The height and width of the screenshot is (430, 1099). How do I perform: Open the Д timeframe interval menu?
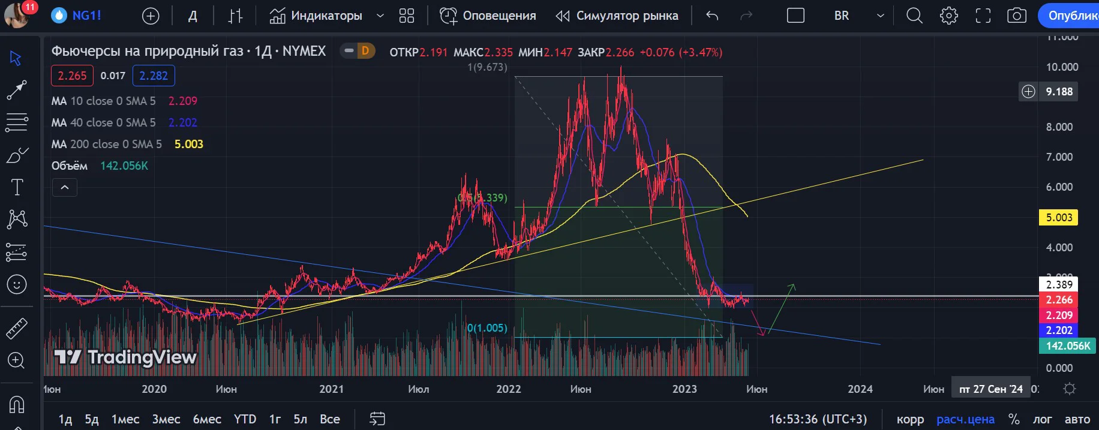[193, 16]
